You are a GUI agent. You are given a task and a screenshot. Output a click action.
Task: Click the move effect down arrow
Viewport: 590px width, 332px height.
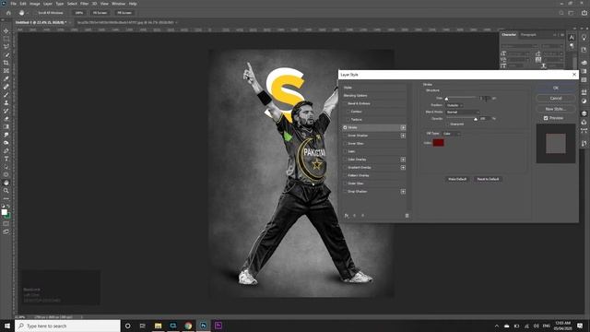(362, 216)
